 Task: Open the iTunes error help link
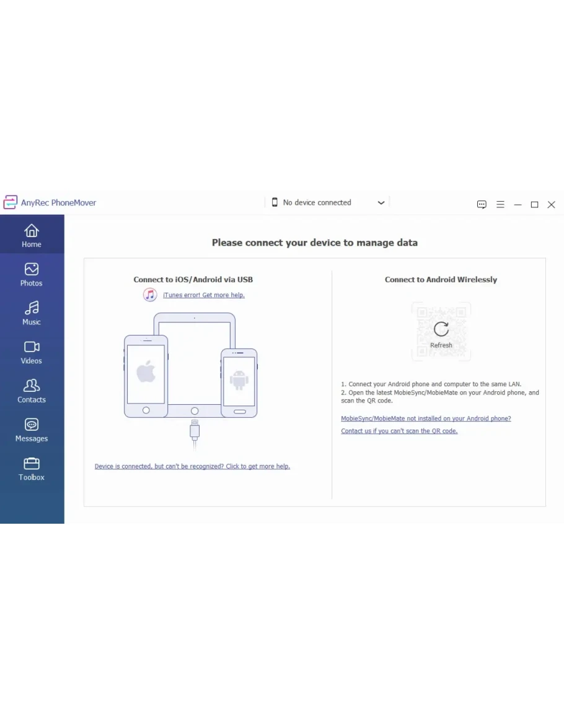pyautogui.click(x=203, y=295)
